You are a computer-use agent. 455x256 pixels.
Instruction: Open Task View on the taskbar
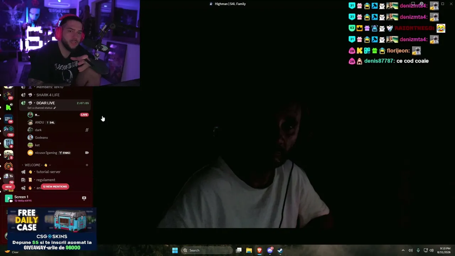pyautogui.click(x=239, y=250)
